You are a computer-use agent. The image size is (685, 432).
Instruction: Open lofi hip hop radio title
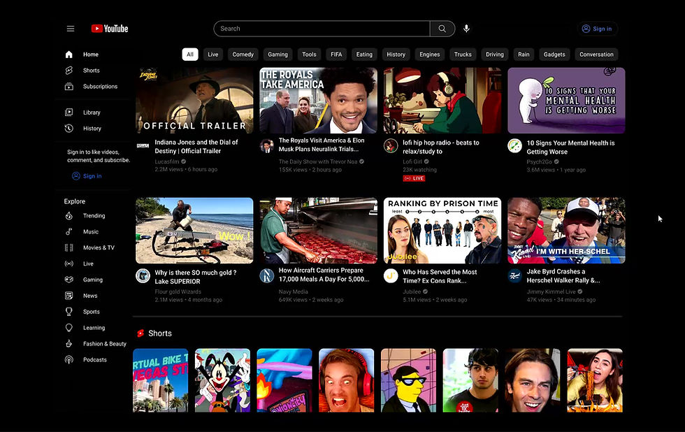[441, 147]
